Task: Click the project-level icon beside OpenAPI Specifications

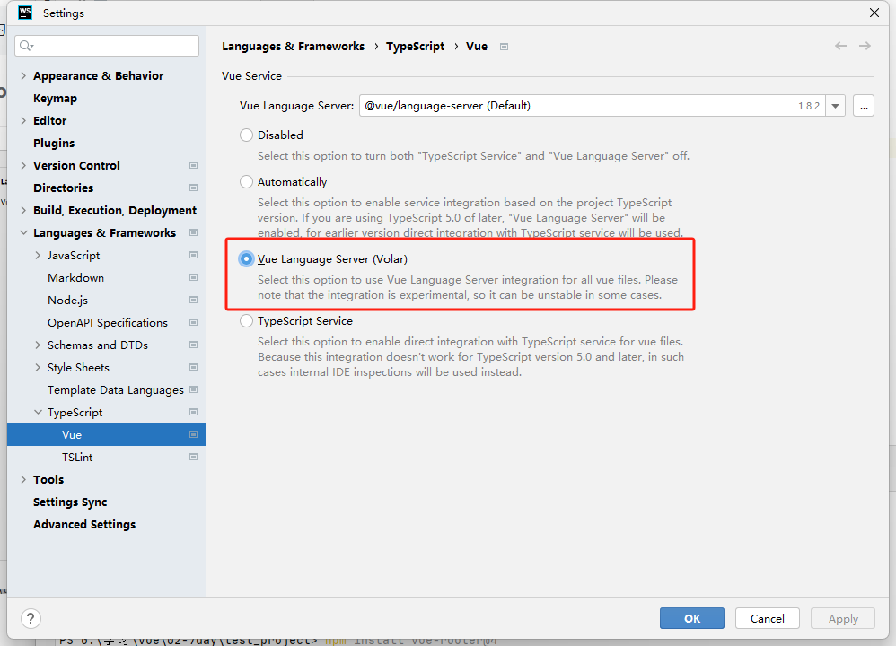Action: click(x=194, y=323)
